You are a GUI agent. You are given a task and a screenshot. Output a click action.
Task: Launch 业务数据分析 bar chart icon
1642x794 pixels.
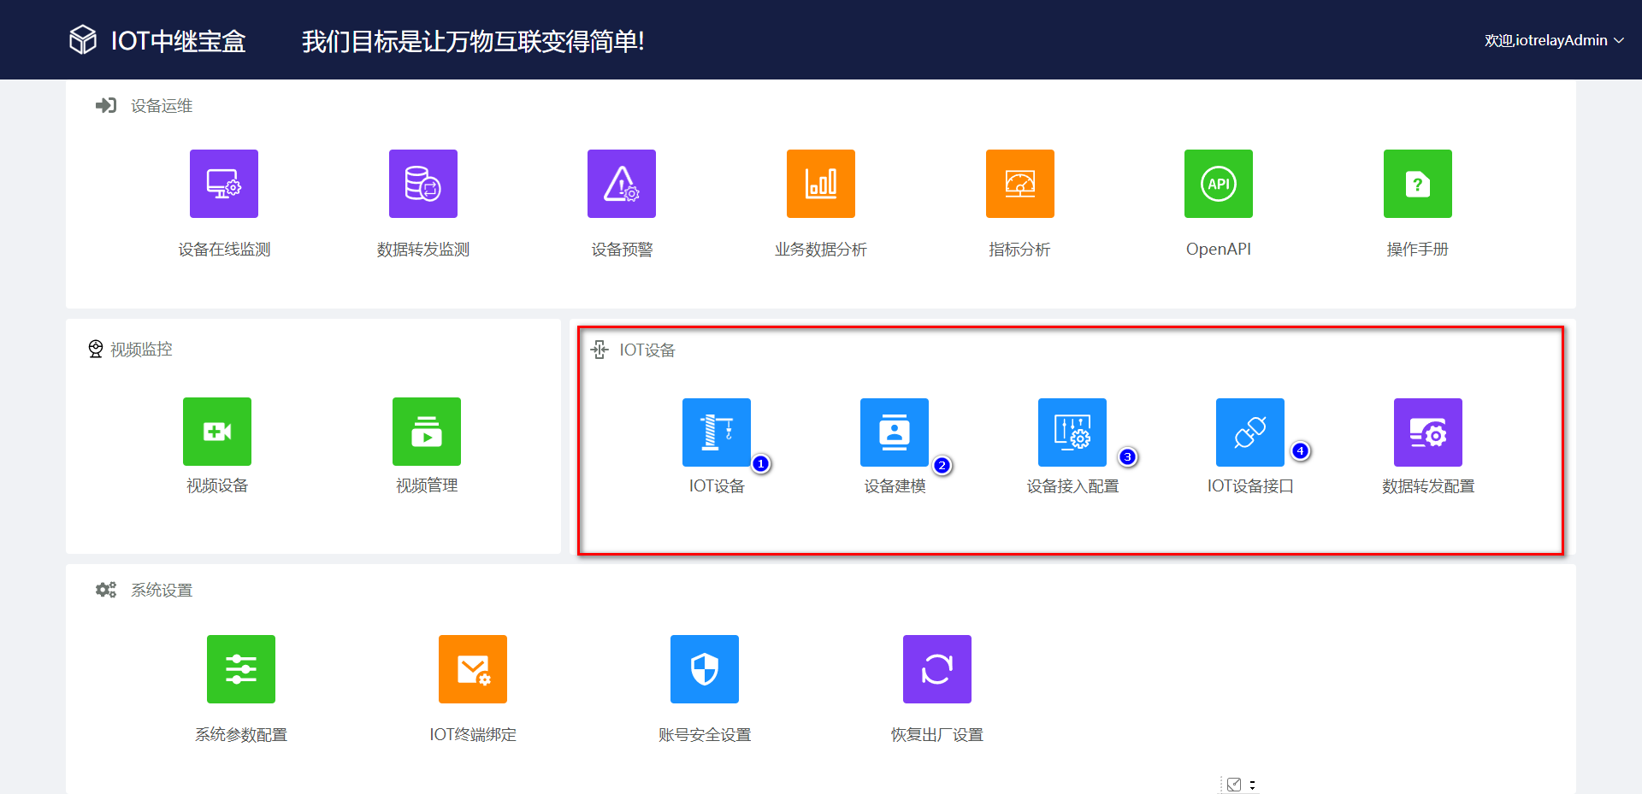(821, 183)
